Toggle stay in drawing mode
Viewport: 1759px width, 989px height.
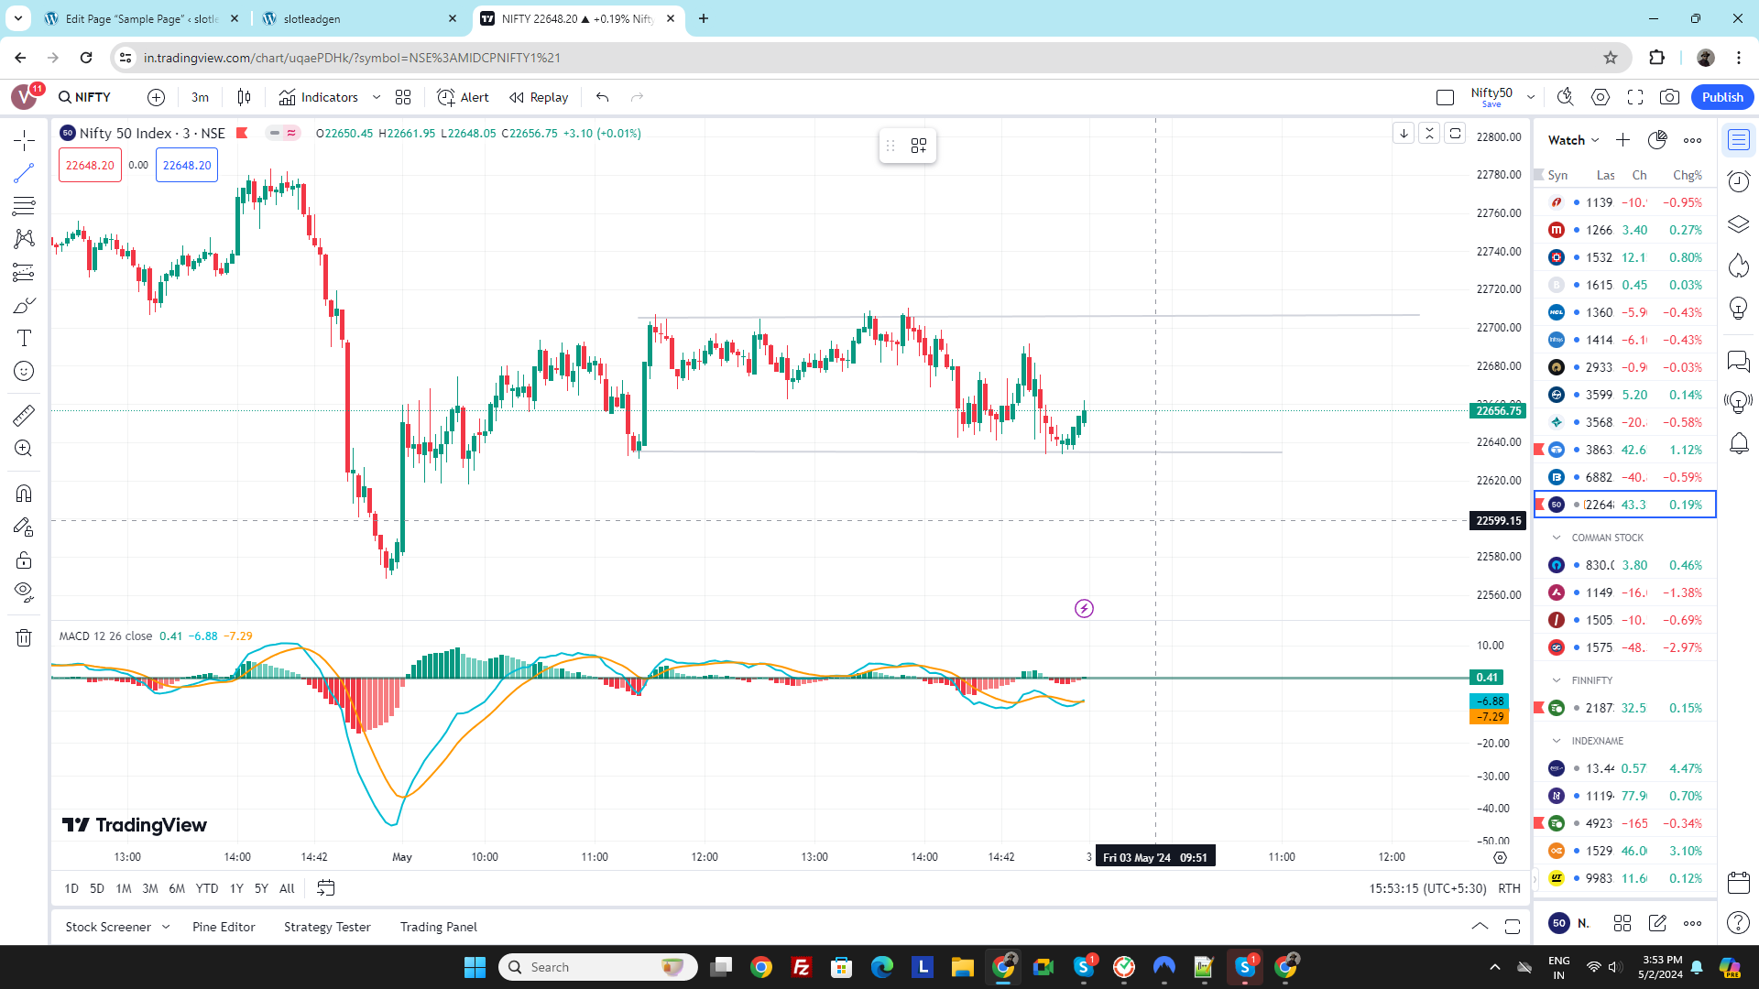pos(24,527)
